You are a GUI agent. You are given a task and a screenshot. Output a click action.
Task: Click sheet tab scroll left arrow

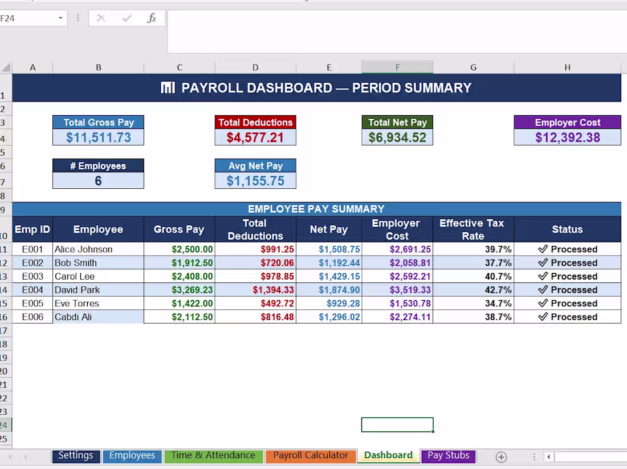[x=10, y=456]
